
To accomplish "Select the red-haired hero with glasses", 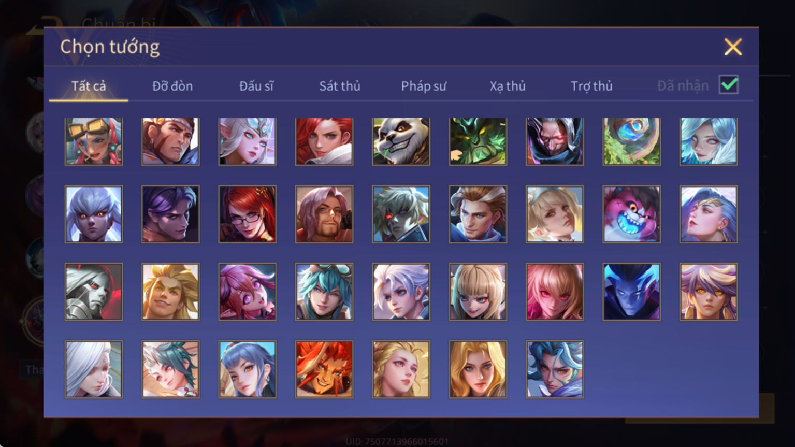I will (x=248, y=214).
